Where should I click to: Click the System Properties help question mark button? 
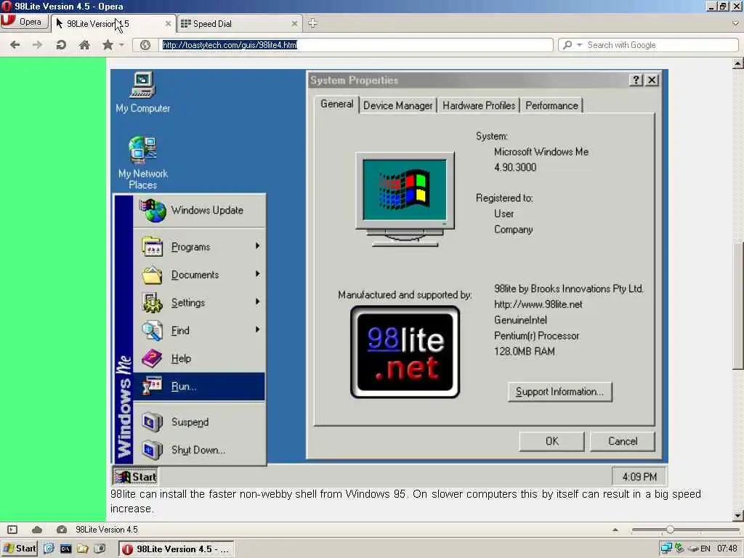click(x=636, y=80)
